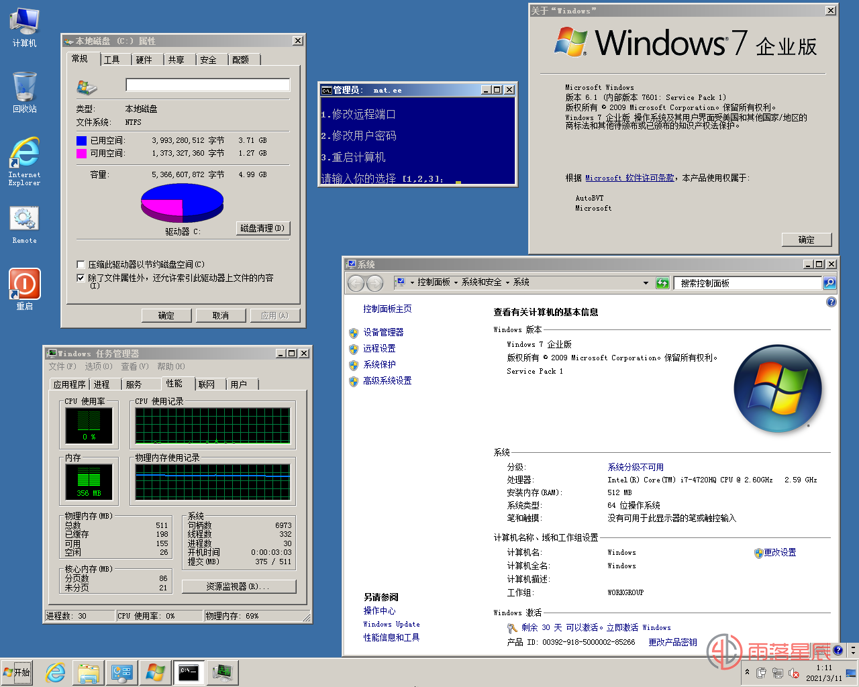This screenshot has height=687, width=859.
Task: Open the 计算机 desktop icon
Action: click(25, 27)
